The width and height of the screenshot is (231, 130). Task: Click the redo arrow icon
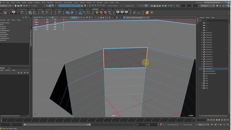click(x=27, y=6)
